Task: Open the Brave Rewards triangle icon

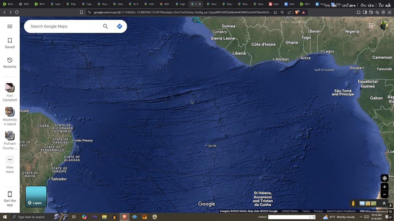Action: (304, 12)
